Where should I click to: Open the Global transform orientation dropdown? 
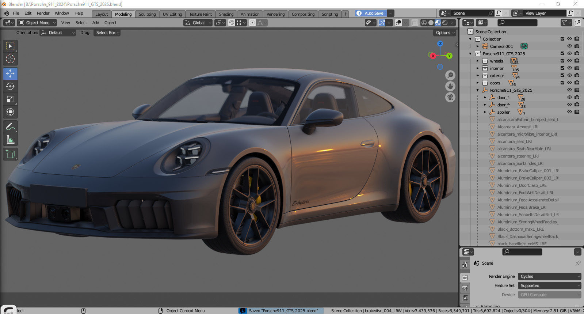point(198,23)
